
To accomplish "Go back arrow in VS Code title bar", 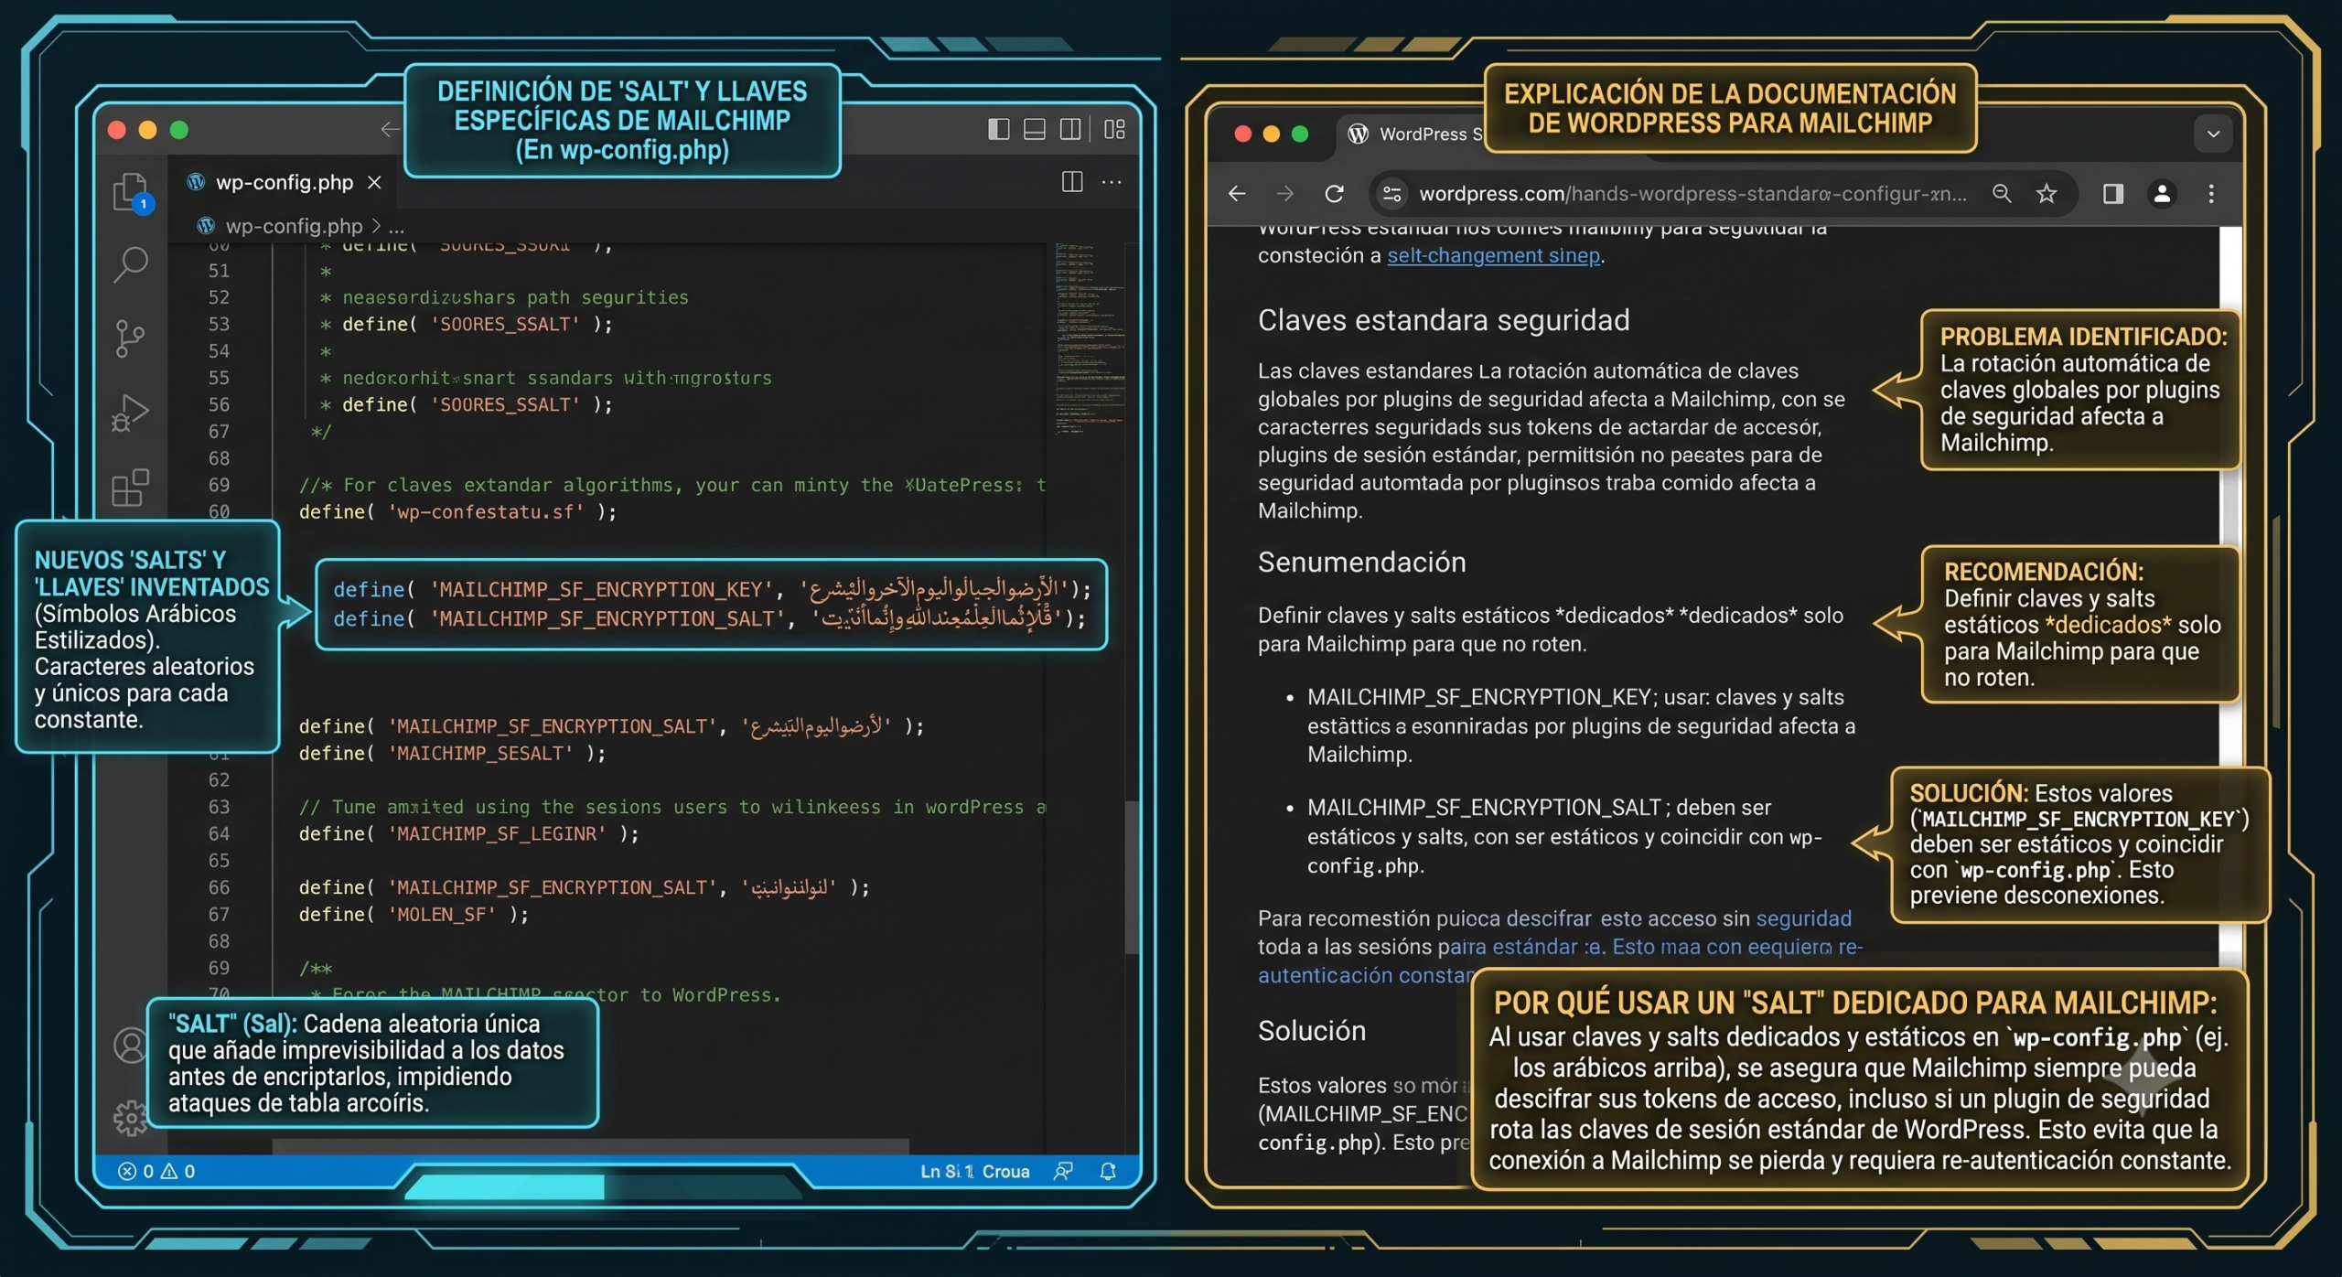I will (x=391, y=129).
